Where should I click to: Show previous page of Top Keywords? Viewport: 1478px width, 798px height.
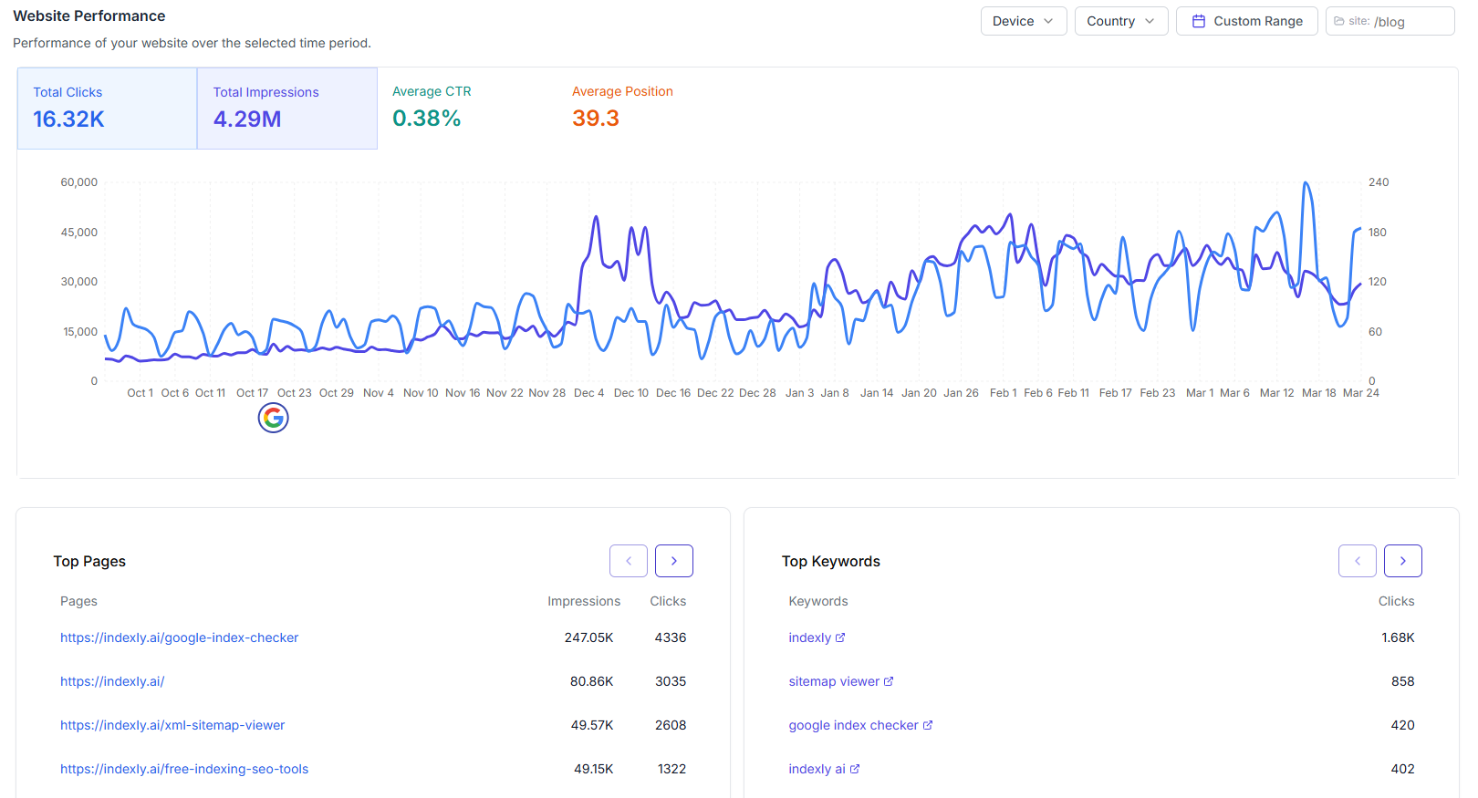pyautogui.click(x=1358, y=561)
